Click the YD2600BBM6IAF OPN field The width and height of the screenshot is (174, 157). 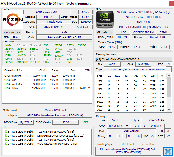pyautogui.click(x=54, y=27)
